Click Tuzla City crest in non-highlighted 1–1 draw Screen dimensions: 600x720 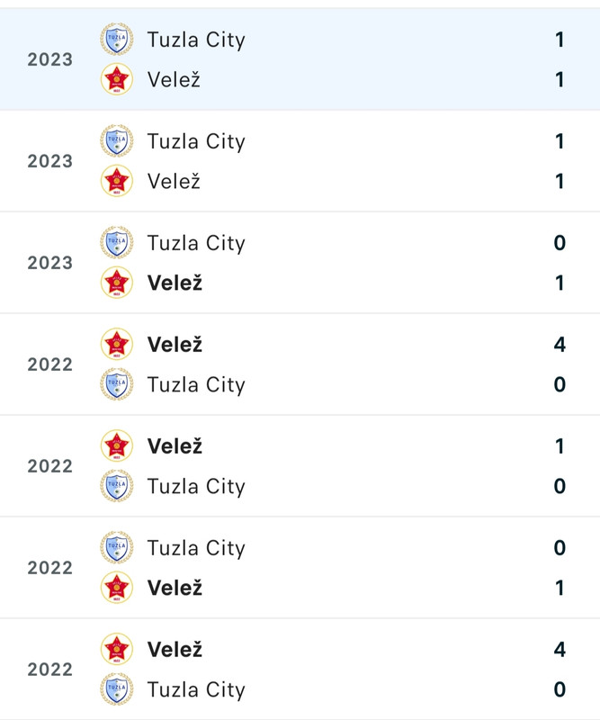coord(117,140)
